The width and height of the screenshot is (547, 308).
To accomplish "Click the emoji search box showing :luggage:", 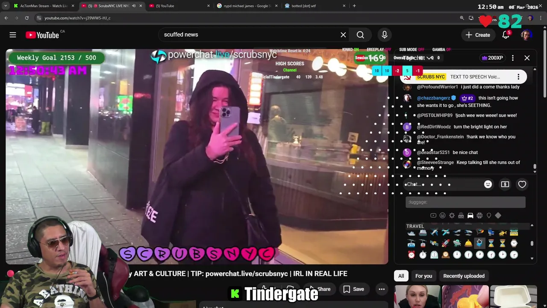I will (465, 202).
